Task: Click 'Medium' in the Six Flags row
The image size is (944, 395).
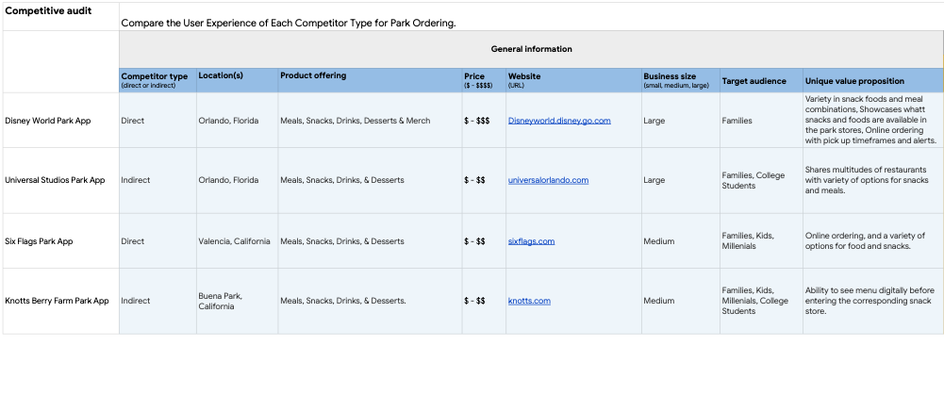Action: [x=681, y=241]
